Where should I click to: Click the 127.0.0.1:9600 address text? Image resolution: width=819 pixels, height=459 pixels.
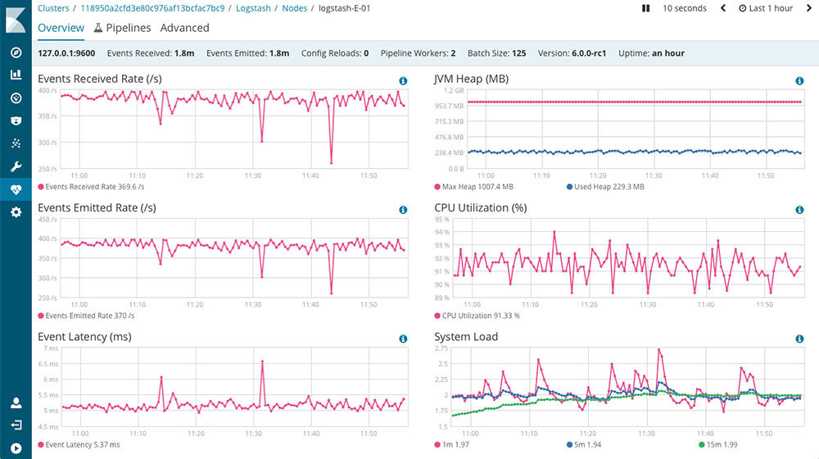[x=66, y=53]
